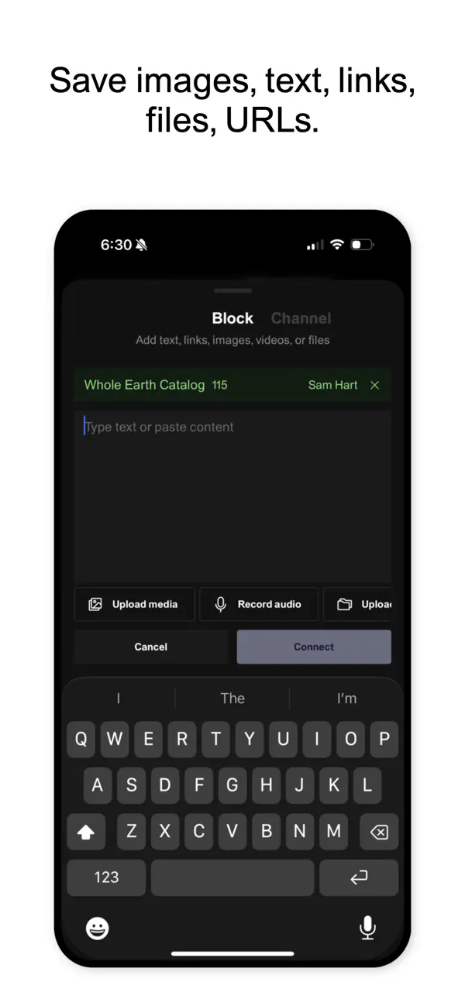This screenshot has width=465, height=1006.
Task: Choose the "I'm" word suggestion
Action: click(x=346, y=699)
